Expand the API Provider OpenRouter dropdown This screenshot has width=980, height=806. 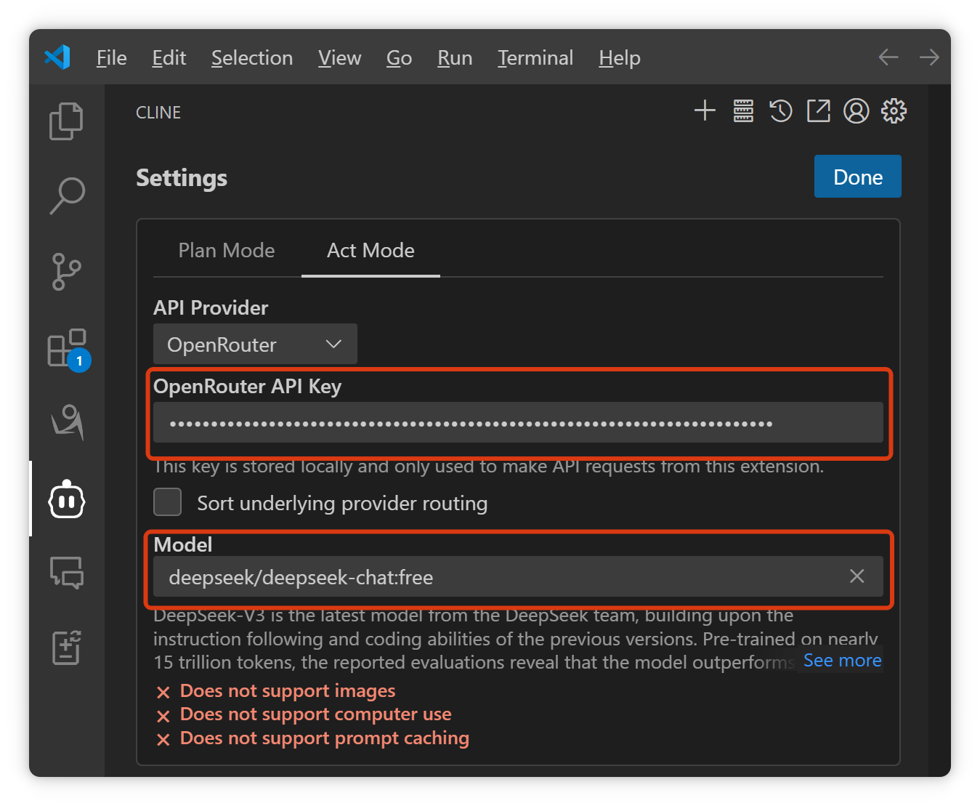(x=255, y=344)
